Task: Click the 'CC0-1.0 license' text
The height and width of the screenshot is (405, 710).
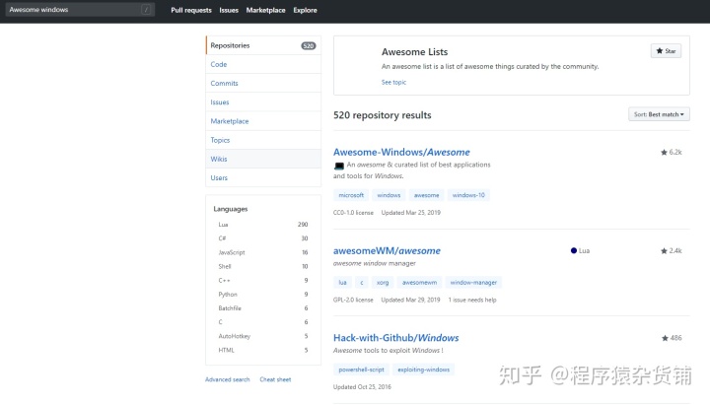Action: click(x=353, y=213)
